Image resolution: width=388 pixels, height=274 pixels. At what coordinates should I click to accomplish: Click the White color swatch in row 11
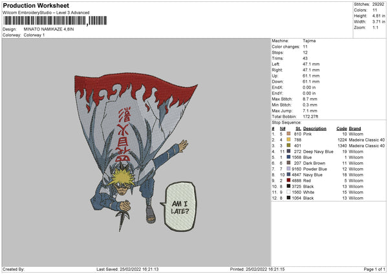tap(288, 192)
